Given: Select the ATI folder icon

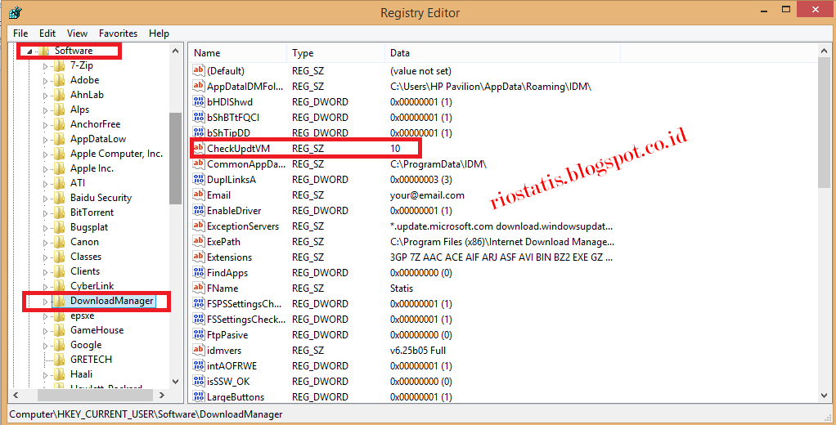Looking at the screenshot, I should click(60, 183).
